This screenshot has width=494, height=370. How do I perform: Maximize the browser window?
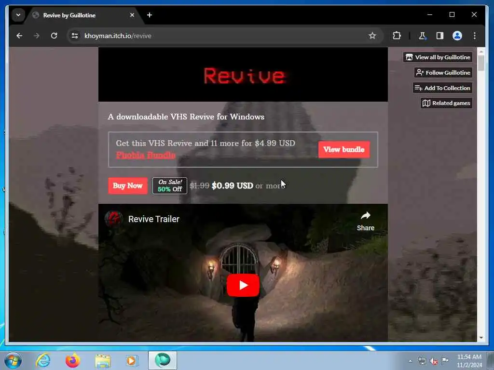tap(452, 15)
